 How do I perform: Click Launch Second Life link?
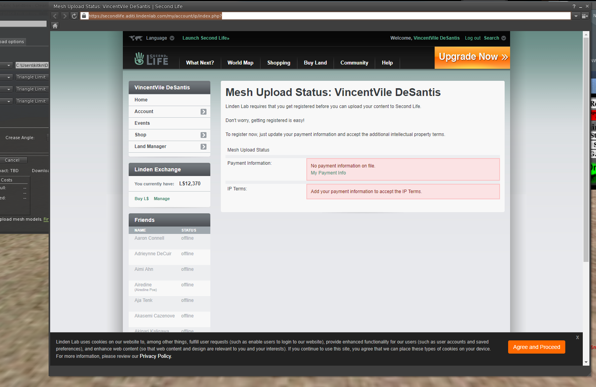[x=206, y=38]
